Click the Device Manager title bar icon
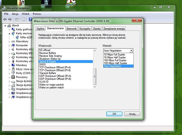182x135 pixels. pyautogui.click(x=4, y=8)
